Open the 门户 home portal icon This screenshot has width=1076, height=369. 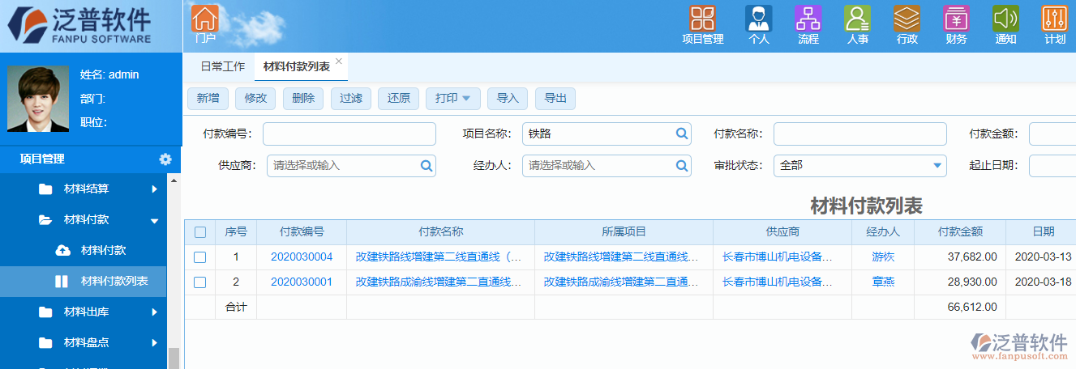point(205,21)
